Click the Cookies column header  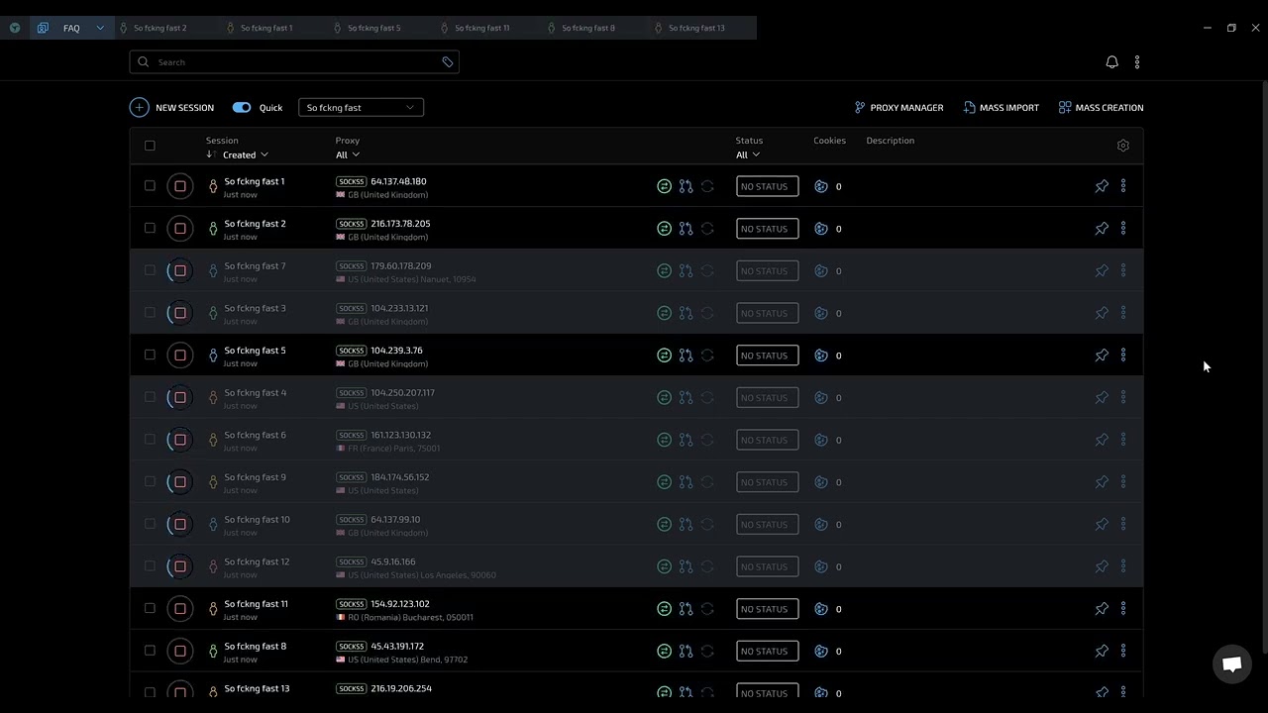829,141
